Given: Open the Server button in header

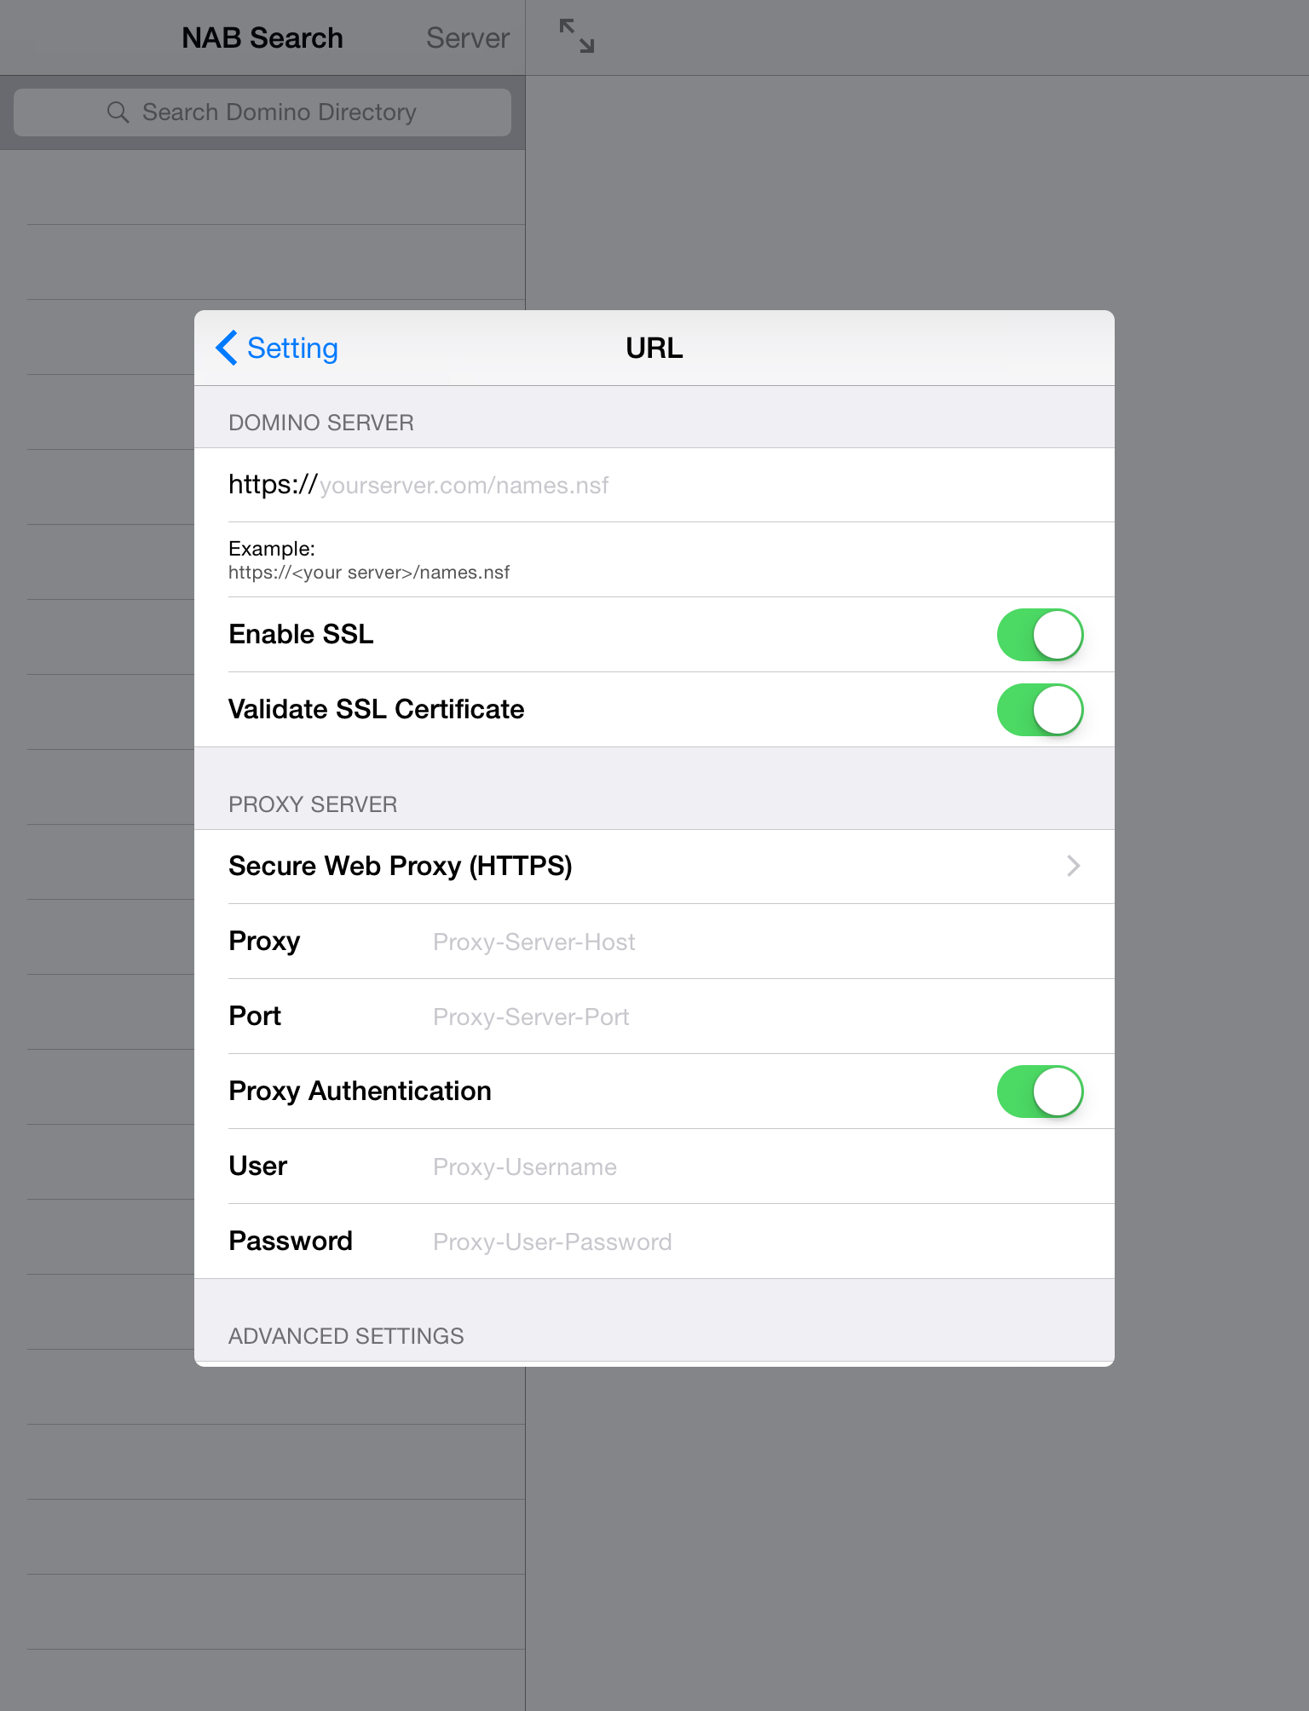Looking at the screenshot, I should 467,38.
